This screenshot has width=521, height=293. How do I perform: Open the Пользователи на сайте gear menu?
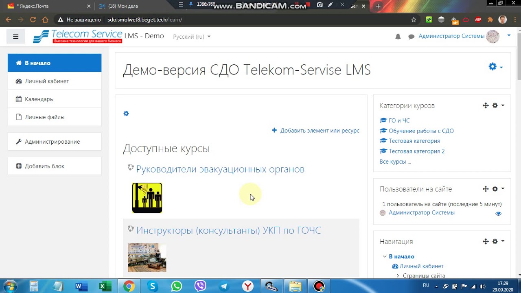(498, 189)
